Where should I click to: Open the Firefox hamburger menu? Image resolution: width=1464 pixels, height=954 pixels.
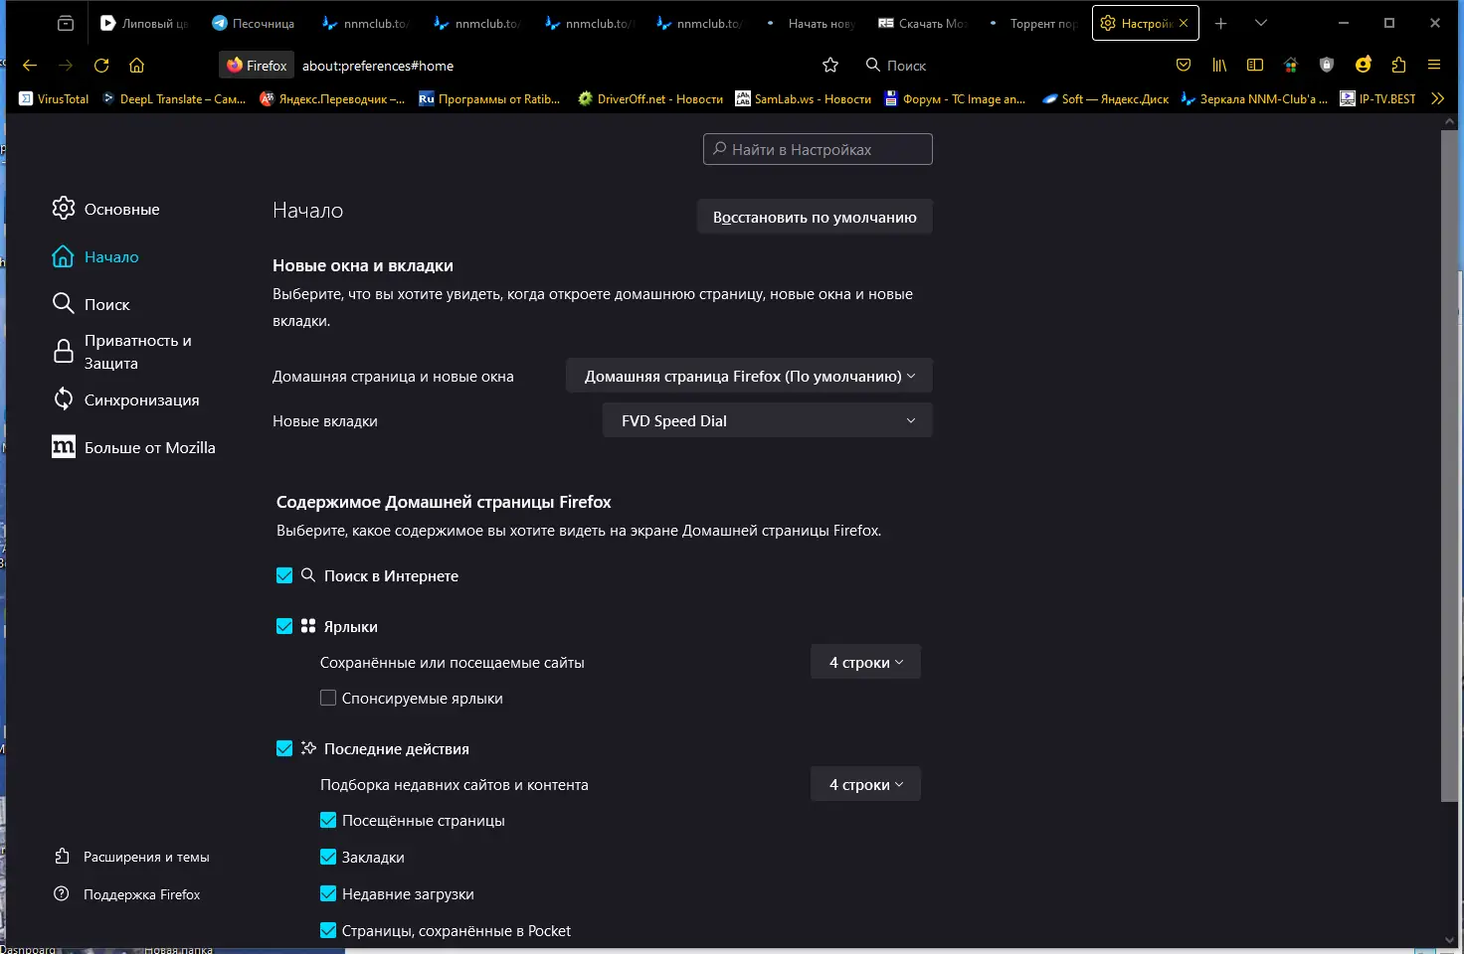pyautogui.click(x=1434, y=66)
